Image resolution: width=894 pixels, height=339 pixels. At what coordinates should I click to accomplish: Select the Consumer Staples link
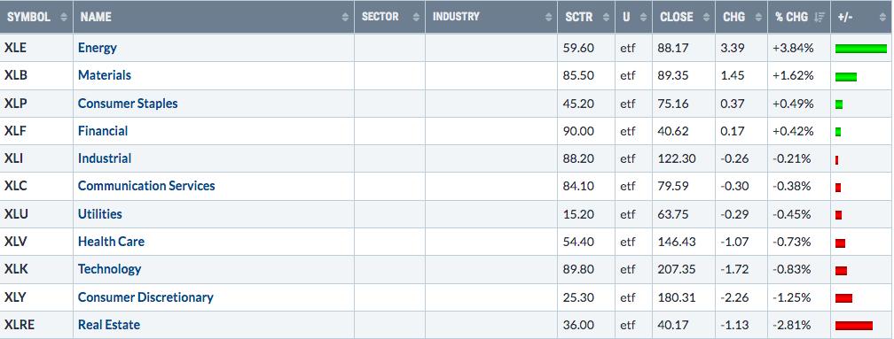(x=128, y=104)
